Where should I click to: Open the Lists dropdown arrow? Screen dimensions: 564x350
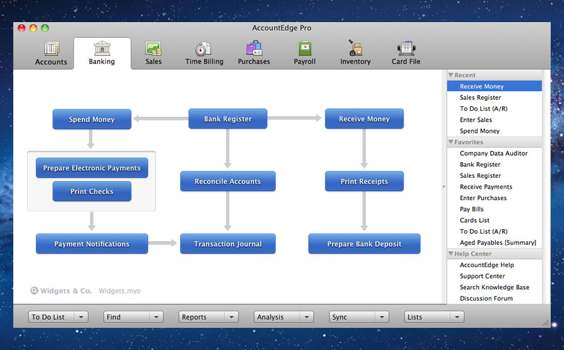[x=457, y=317]
